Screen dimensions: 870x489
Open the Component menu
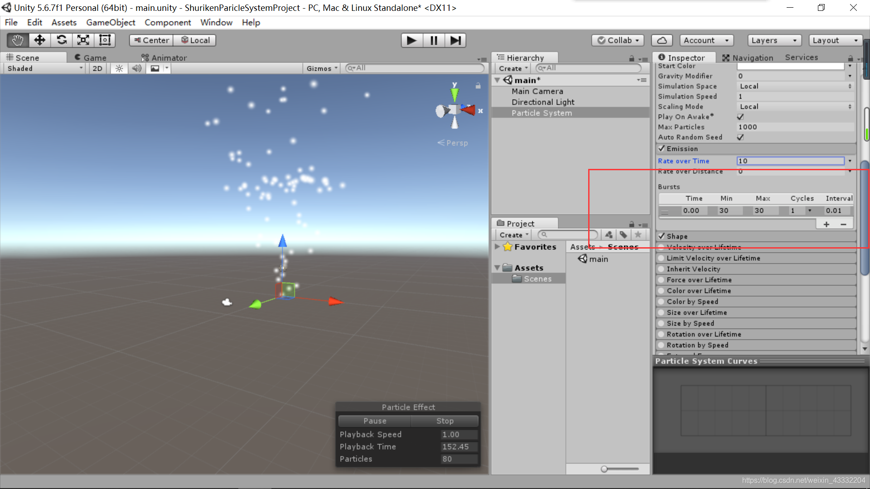tap(168, 23)
